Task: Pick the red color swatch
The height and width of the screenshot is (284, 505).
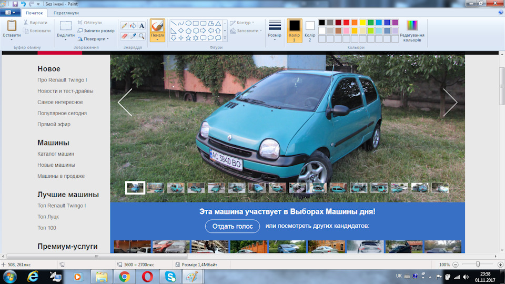Action: coord(346,23)
